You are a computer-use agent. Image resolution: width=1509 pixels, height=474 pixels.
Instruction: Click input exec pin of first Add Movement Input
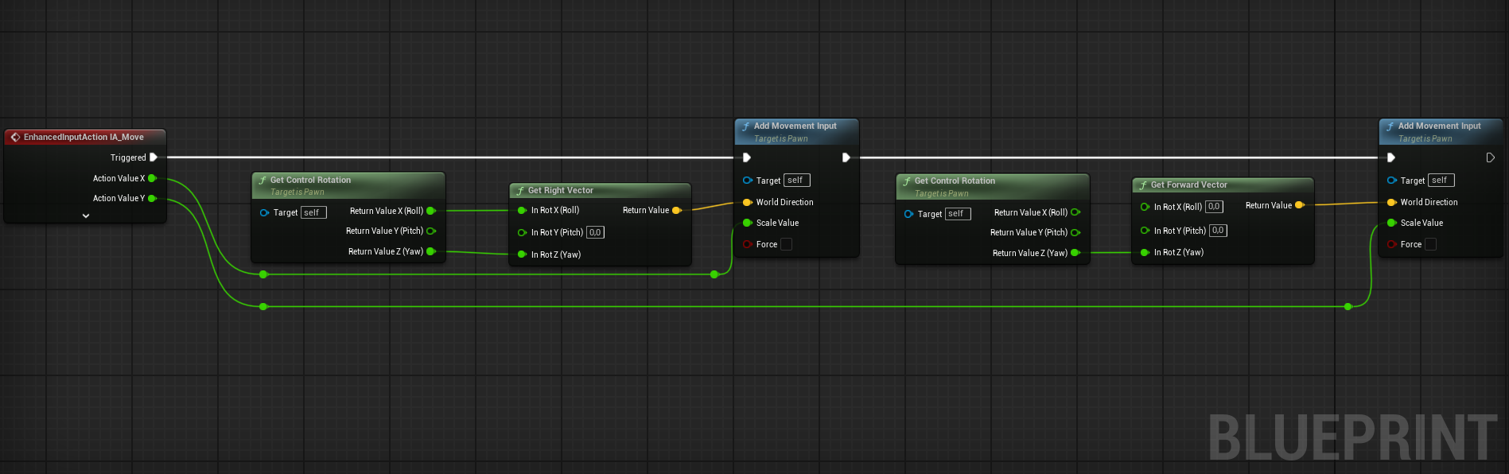click(x=747, y=157)
